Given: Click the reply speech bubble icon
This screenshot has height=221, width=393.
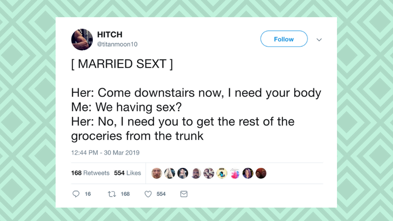Looking at the screenshot, I should [76, 194].
